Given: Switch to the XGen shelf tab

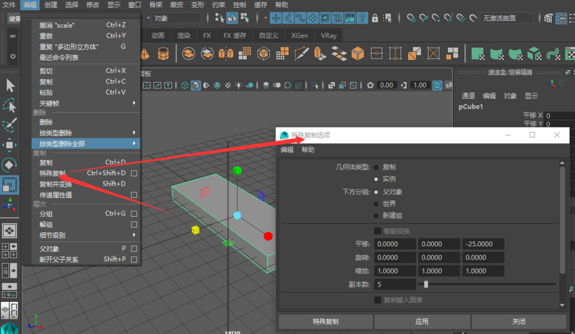Looking at the screenshot, I should coord(299,36).
